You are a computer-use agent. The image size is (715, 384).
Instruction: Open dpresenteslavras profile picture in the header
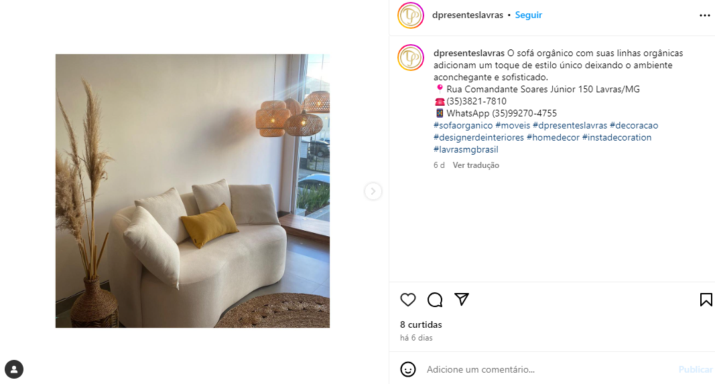410,15
